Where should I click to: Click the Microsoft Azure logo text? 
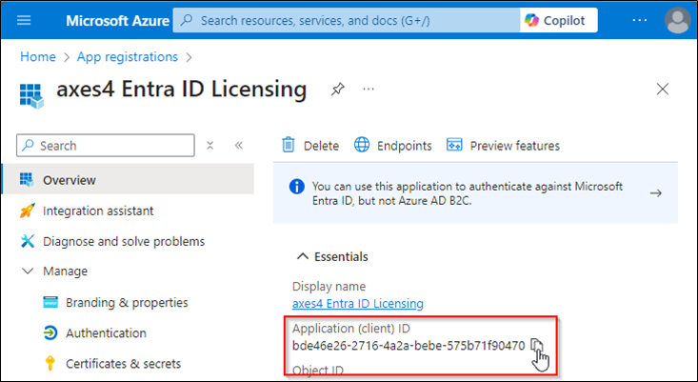pyautogui.click(x=117, y=20)
